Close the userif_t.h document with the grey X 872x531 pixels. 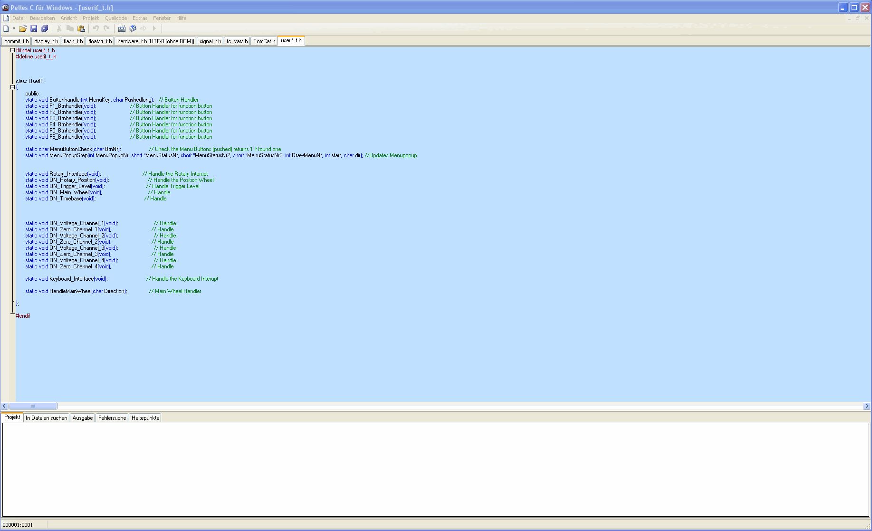[867, 18]
